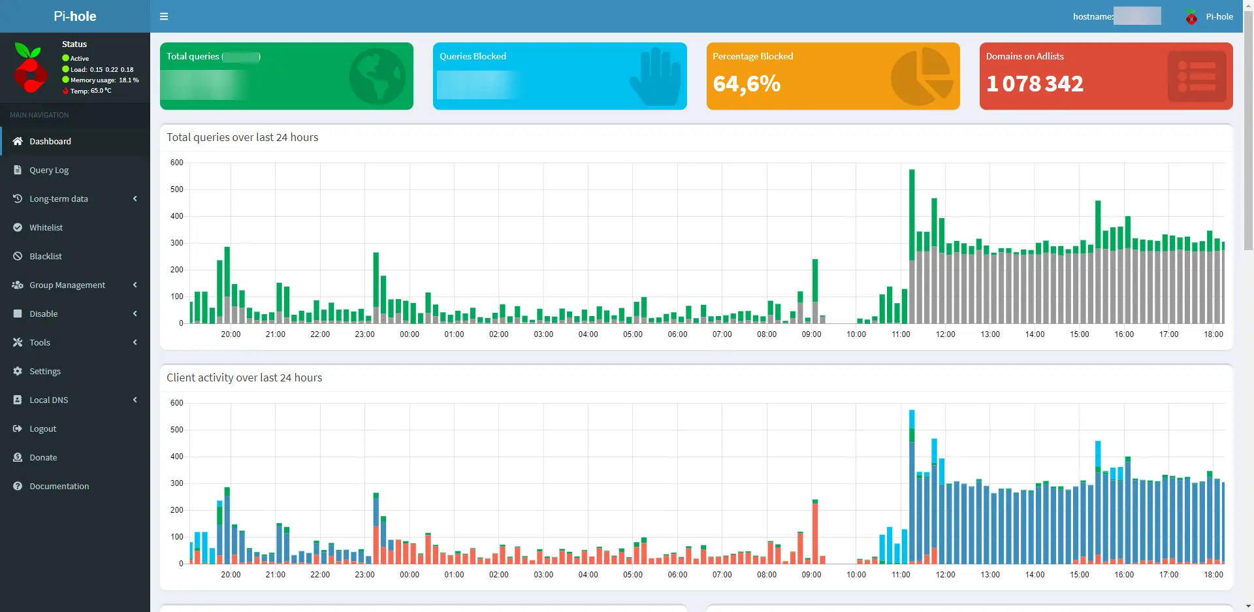This screenshot has height=612, width=1254.
Task: Click the Blacklist ban icon
Action: (18, 256)
